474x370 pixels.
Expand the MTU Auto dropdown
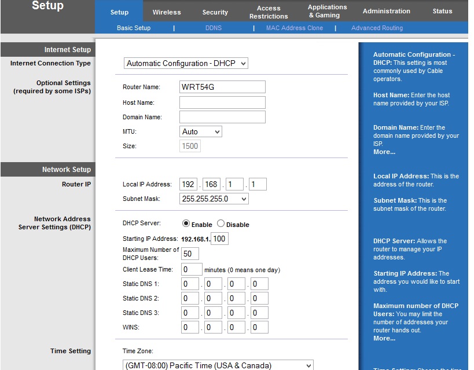click(201, 131)
